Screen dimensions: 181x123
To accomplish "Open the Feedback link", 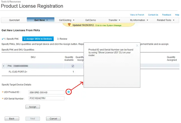I will [x=167, y=15].
